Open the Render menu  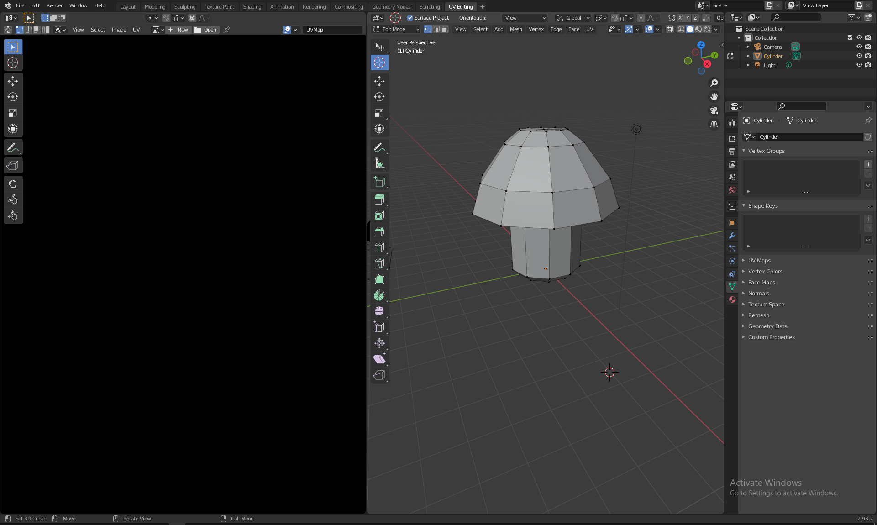55,5
